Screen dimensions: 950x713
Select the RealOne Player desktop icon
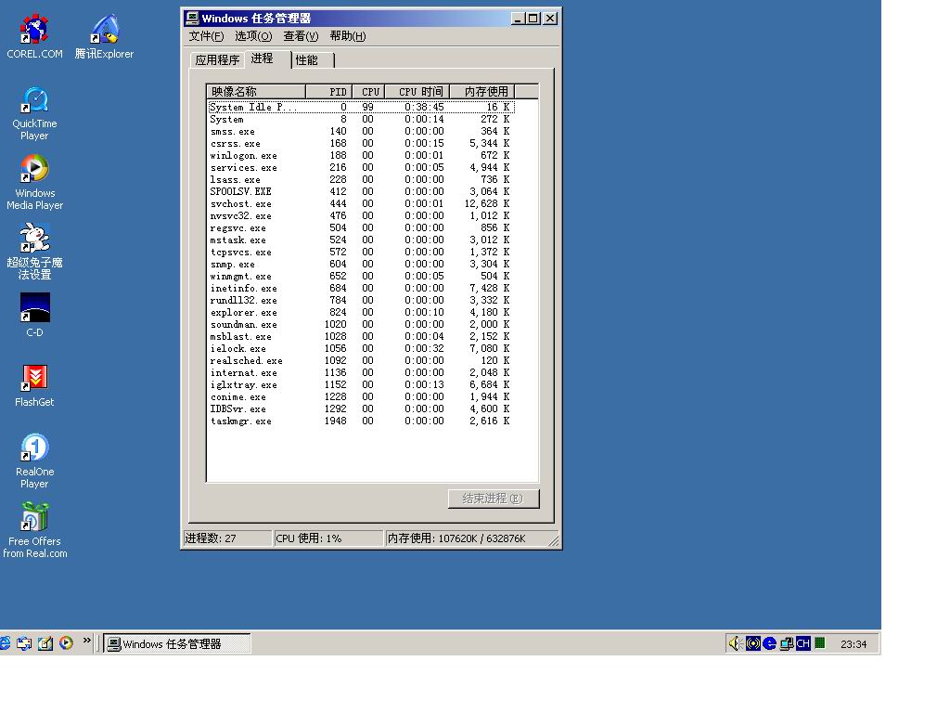[x=34, y=460]
